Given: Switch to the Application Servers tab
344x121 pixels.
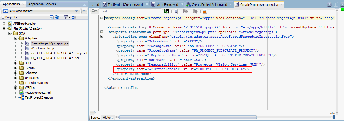Looking at the screenshot, I should (42, 4).
